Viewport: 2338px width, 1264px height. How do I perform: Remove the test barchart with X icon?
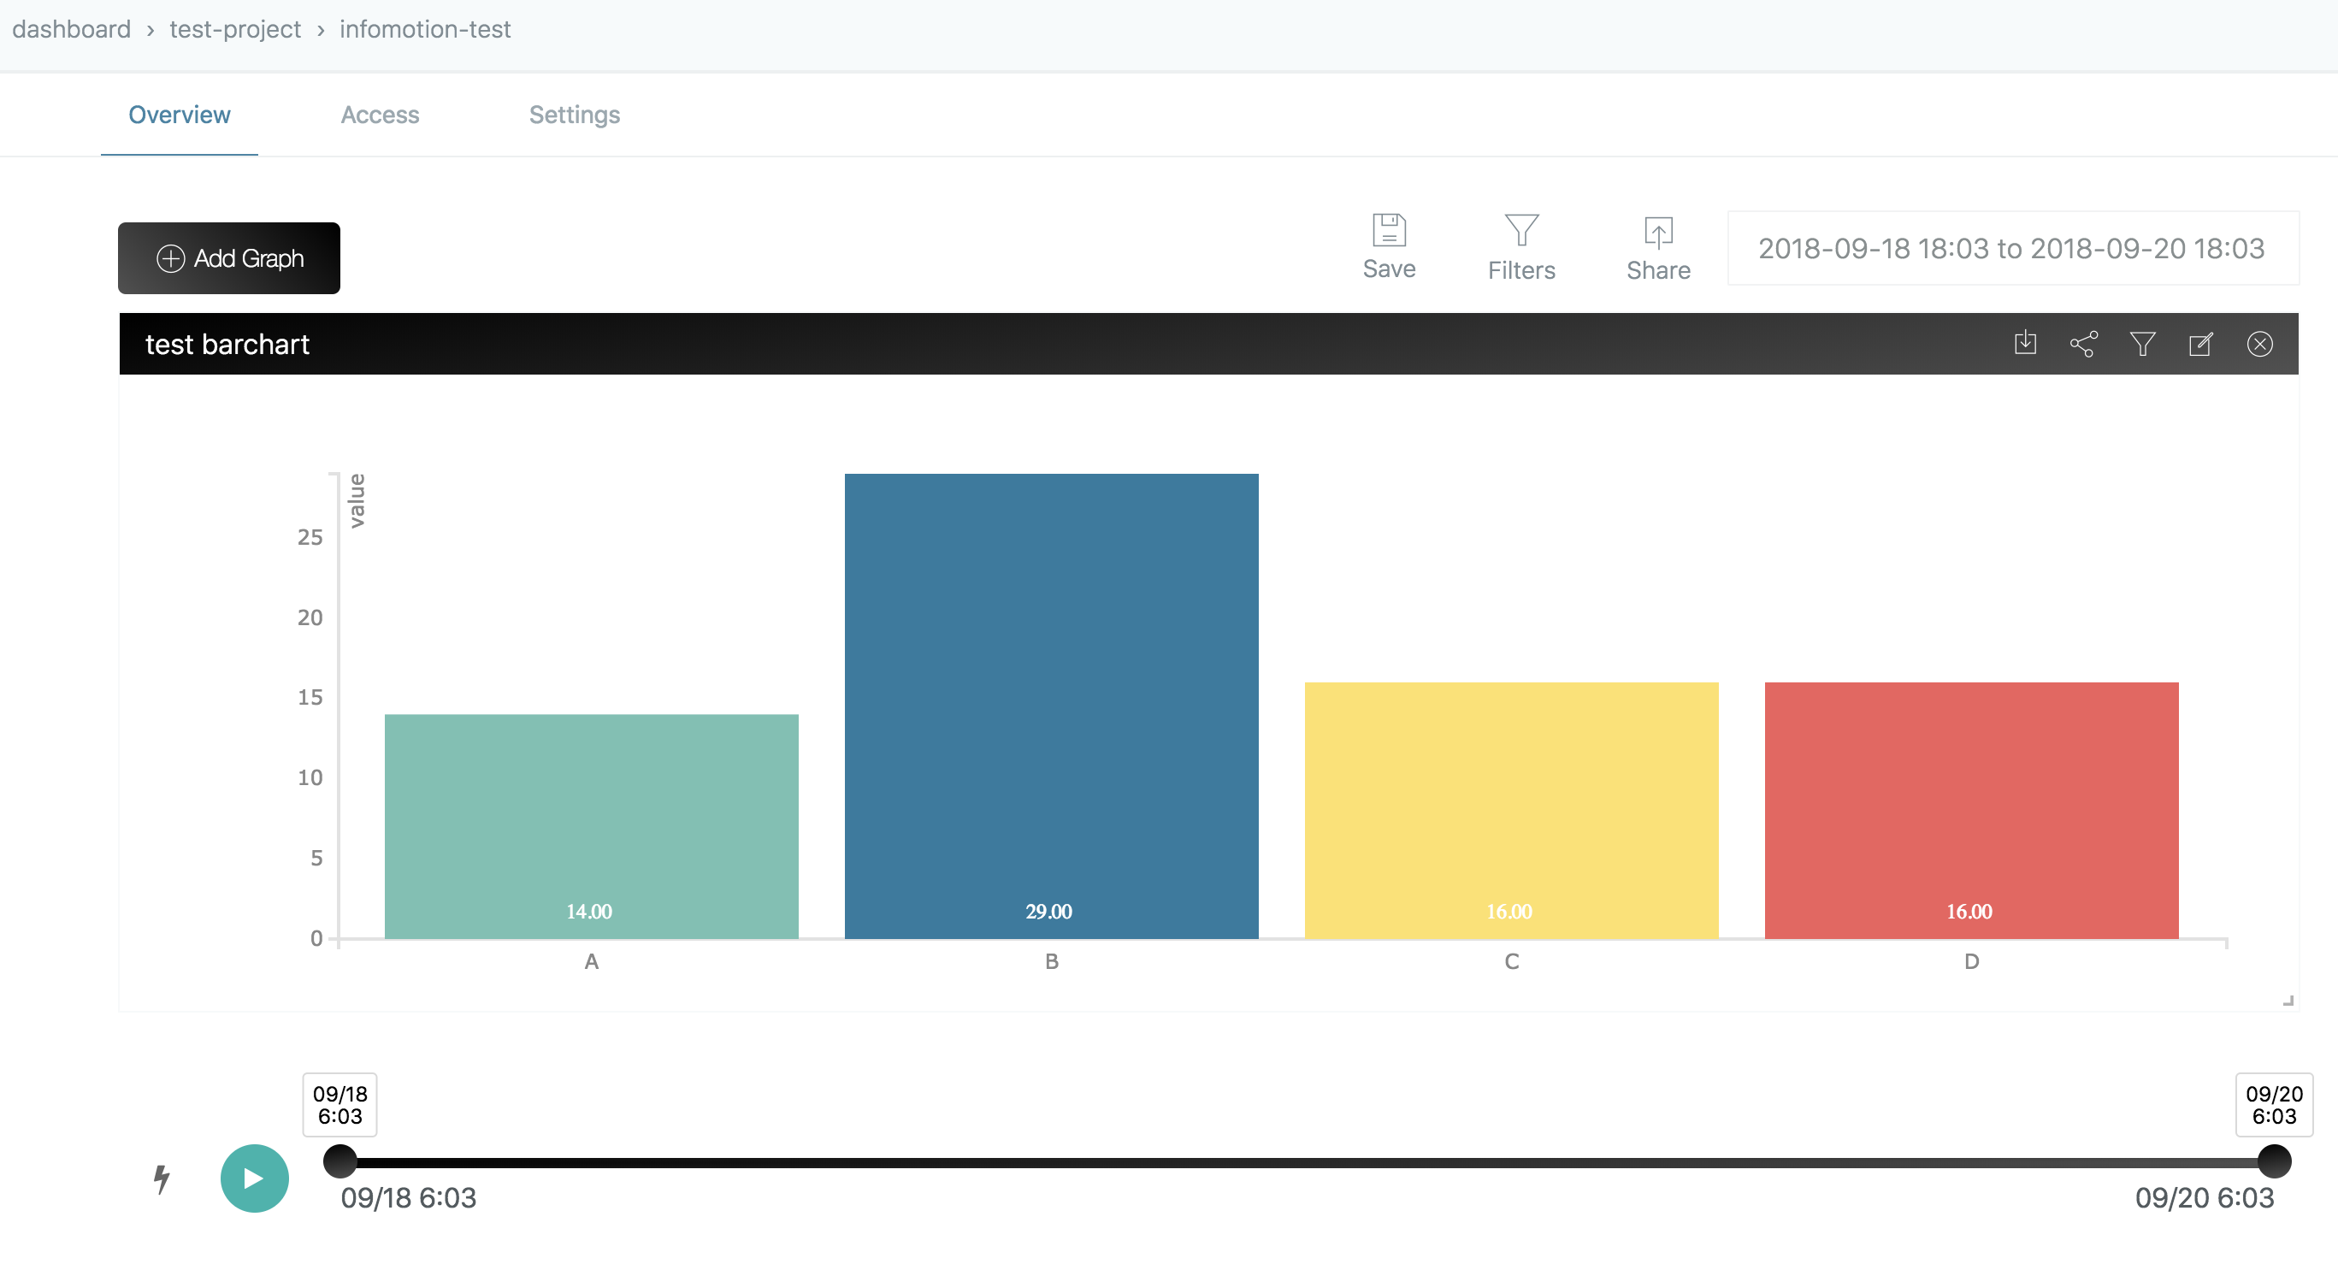(2259, 344)
